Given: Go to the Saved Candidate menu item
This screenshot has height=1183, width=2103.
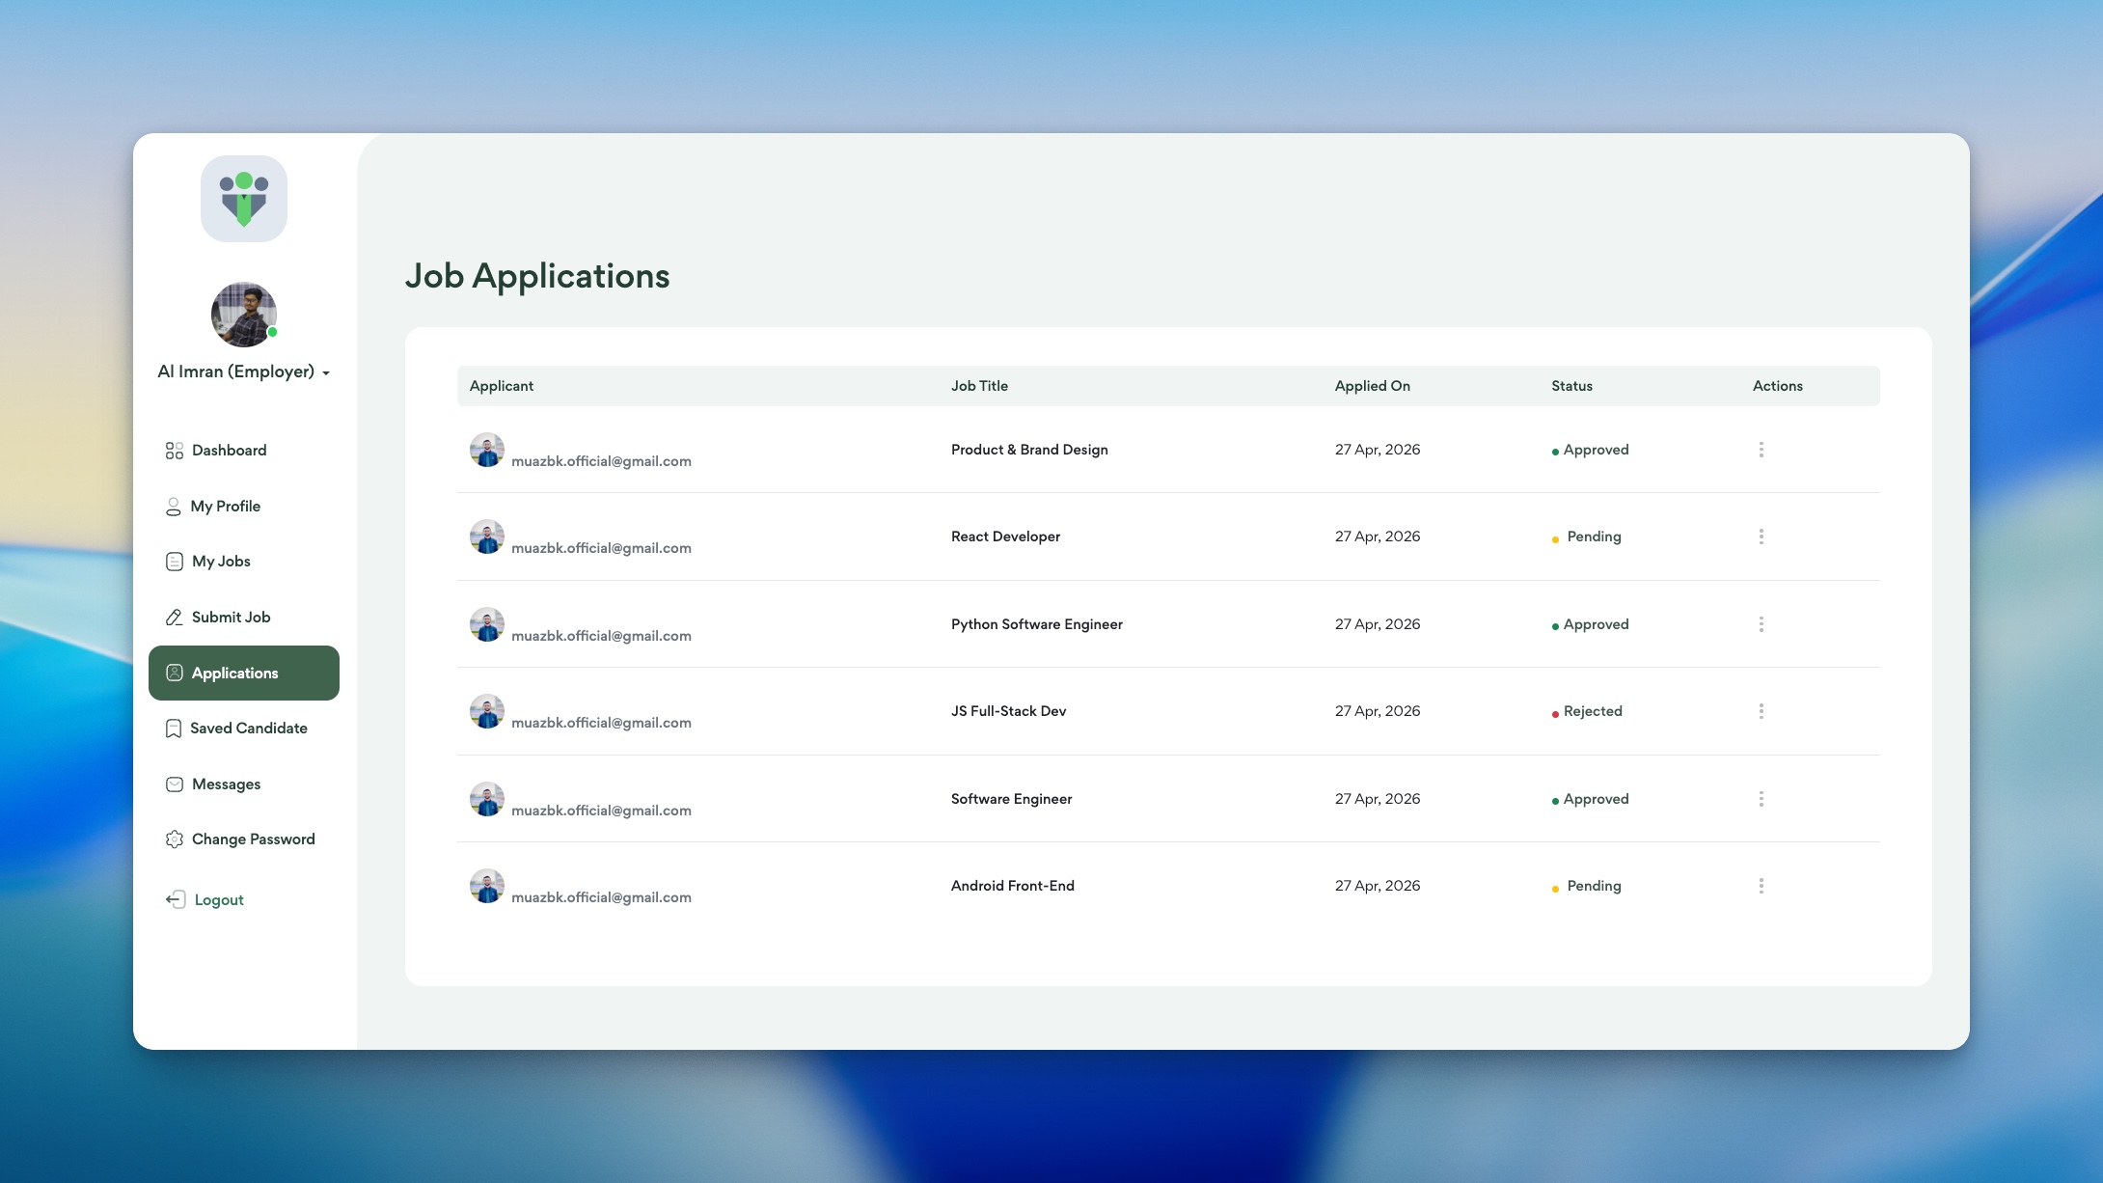Looking at the screenshot, I should click(x=248, y=729).
